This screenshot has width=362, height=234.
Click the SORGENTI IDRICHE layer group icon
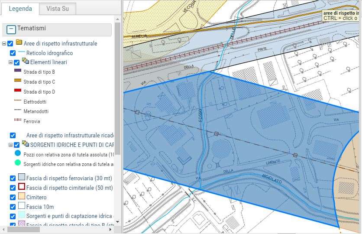click(26, 144)
